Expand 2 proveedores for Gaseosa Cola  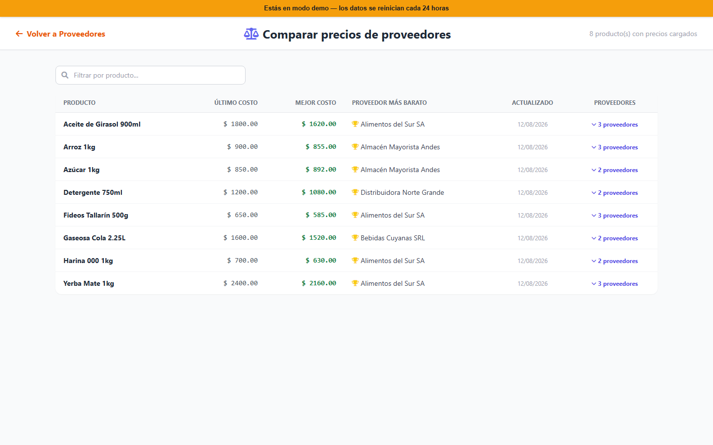[614, 238]
